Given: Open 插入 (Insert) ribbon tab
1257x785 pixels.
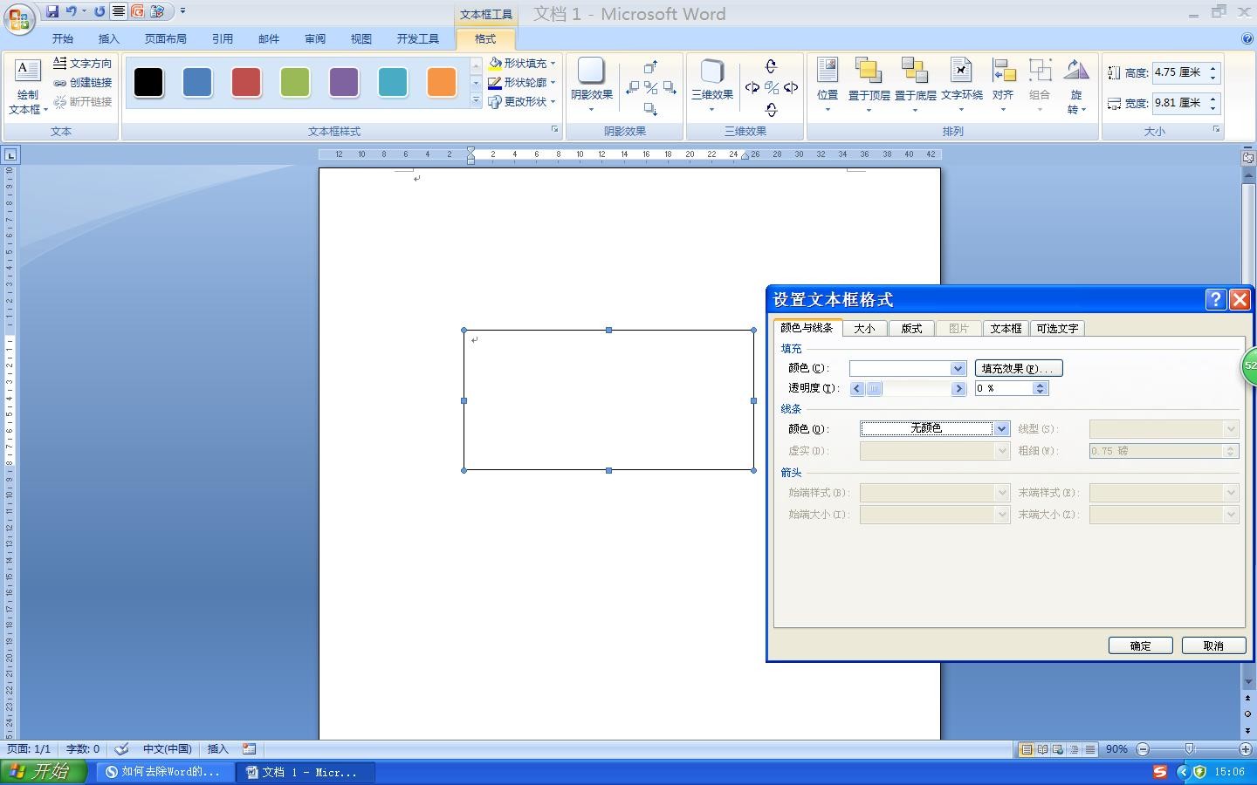Looking at the screenshot, I should pos(109,38).
